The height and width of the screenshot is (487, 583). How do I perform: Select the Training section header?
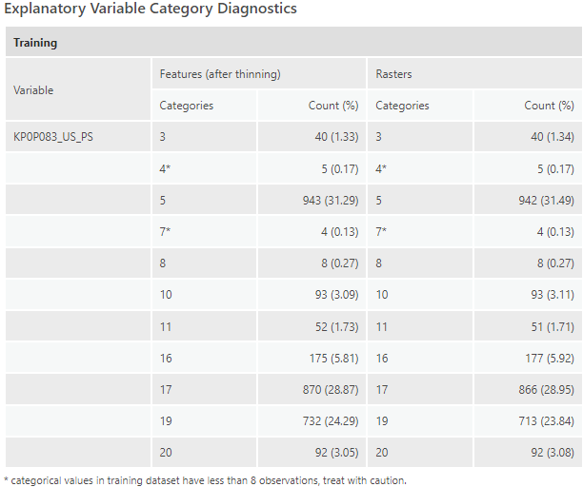point(35,43)
